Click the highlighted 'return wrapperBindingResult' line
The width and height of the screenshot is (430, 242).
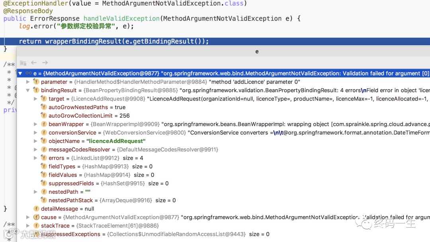[215, 41]
